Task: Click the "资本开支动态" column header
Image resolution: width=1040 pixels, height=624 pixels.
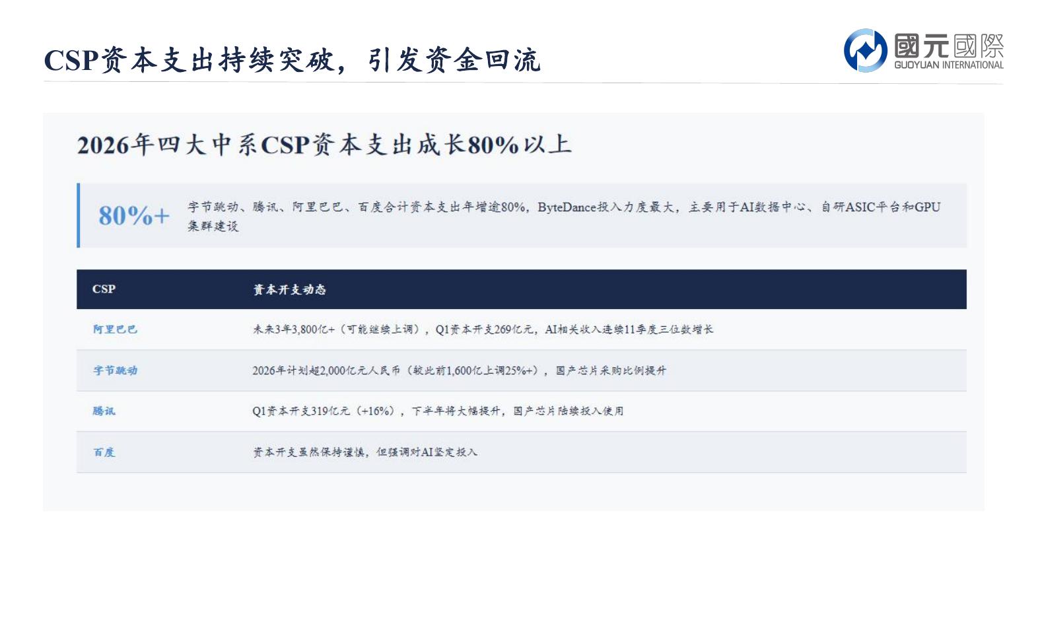Action: [289, 289]
